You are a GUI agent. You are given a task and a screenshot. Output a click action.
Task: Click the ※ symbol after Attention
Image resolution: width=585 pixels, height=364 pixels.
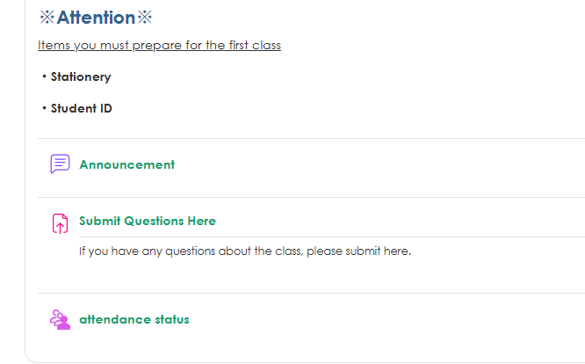[145, 18]
